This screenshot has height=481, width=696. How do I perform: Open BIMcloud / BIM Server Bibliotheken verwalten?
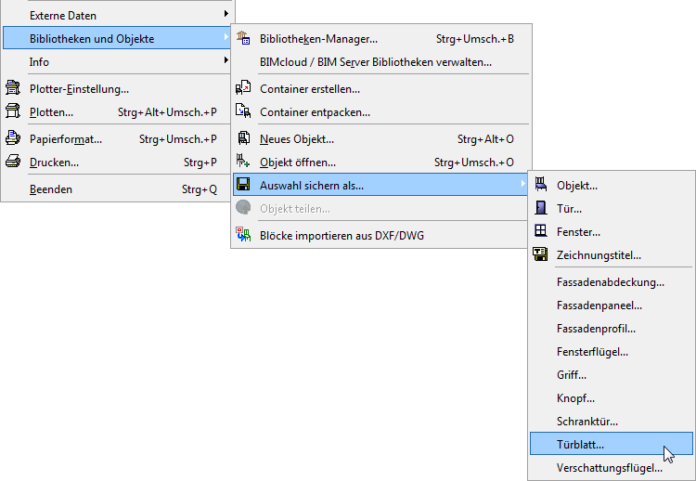(x=376, y=62)
